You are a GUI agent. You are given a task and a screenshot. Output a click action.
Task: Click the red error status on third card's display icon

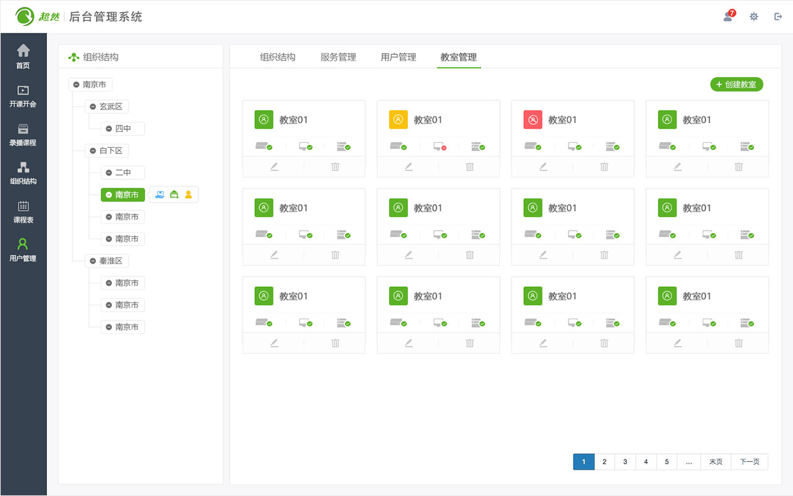pyautogui.click(x=440, y=147)
